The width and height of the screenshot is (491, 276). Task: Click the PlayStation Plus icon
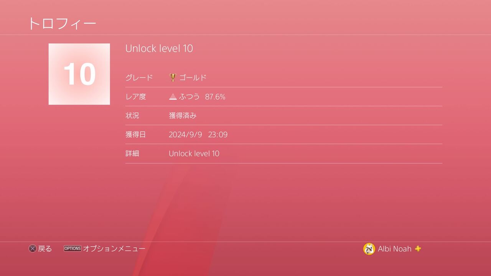click(418, 248)
